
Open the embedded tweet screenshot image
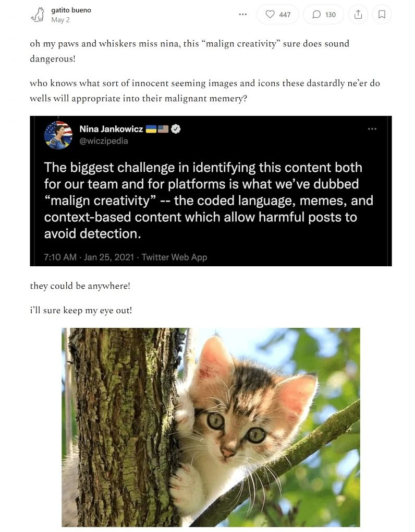211,191
